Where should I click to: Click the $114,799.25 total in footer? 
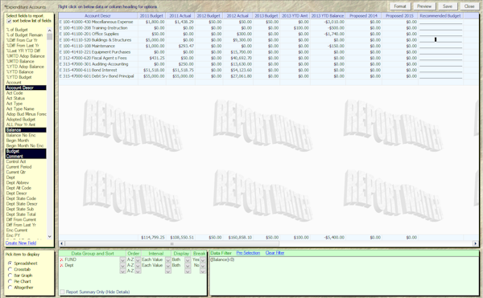click(x=153, y=237)
